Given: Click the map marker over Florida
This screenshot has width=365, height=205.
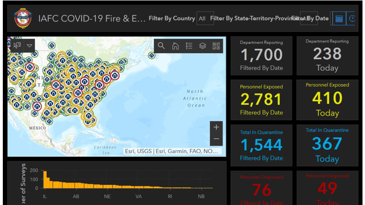Looking at the screenshot, I should (88, 116).
